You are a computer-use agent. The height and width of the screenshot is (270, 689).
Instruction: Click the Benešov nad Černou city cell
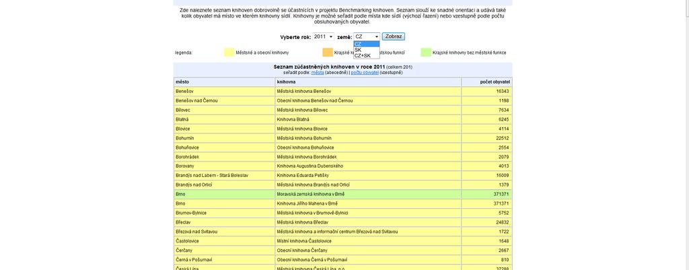pyautogui.click(x=224, y=101)
